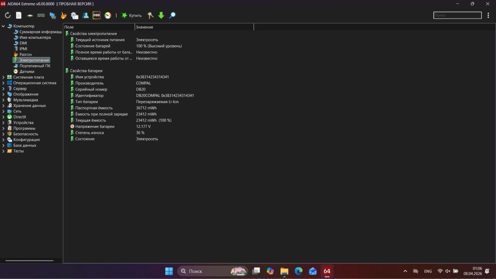
Task: Expand the Мультимедиа node
Action: [x=3, y=100]
